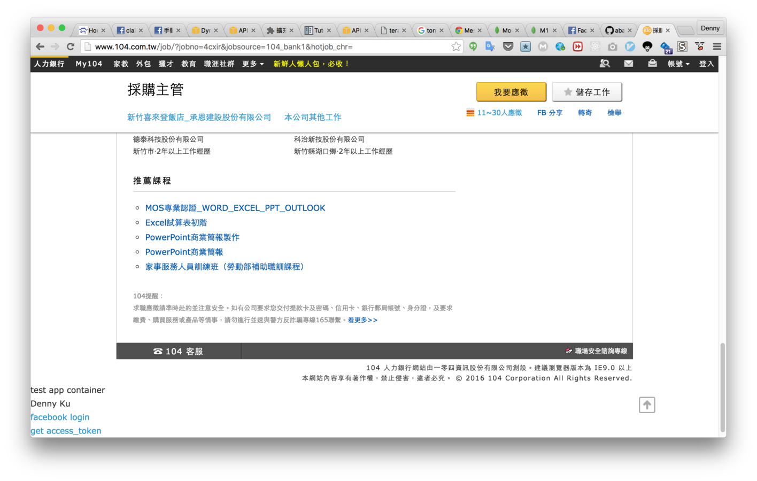Open PowerPoint商業簡報製作 course link

click(192, 237)
